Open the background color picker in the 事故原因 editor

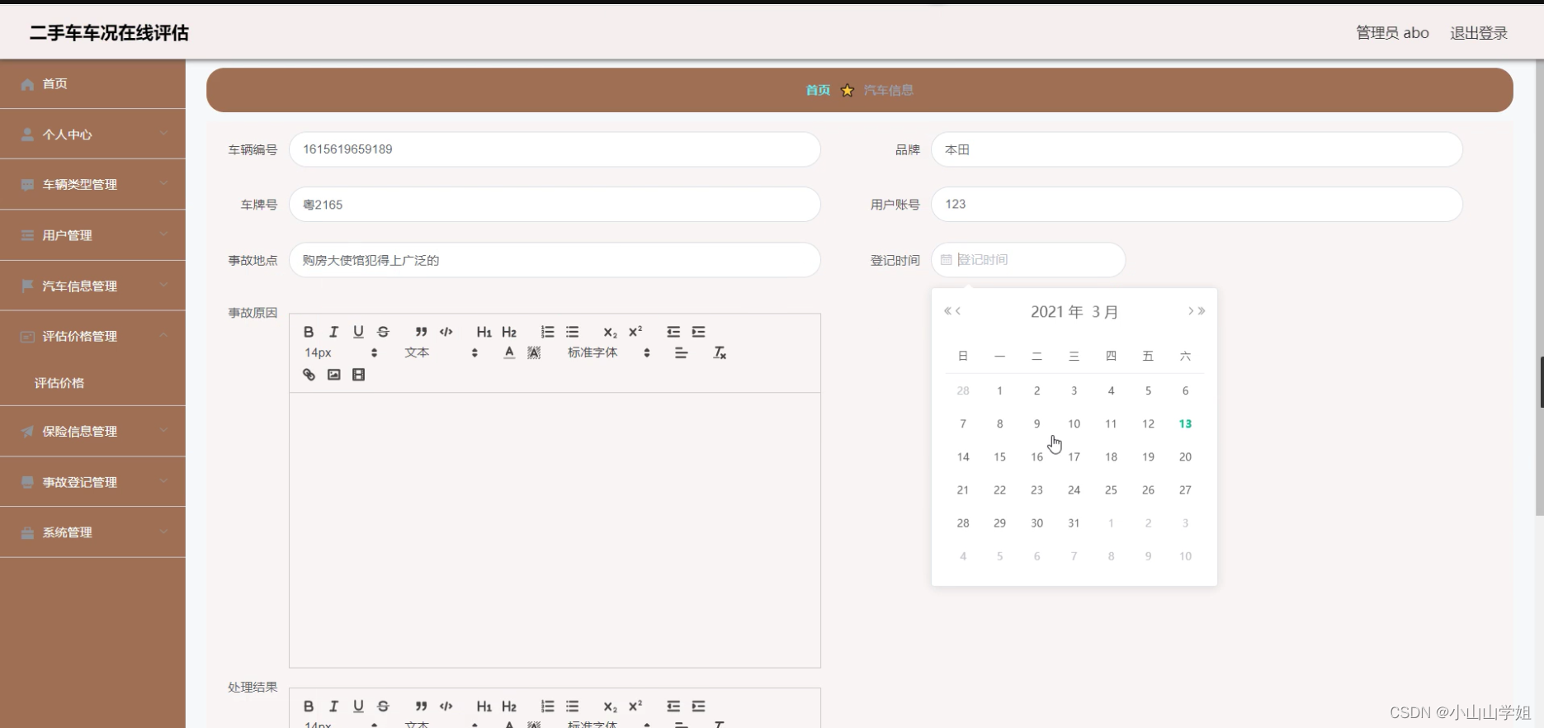[534, 352]
